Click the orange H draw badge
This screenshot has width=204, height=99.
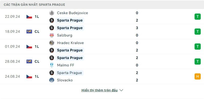click(x=197, y=76)
